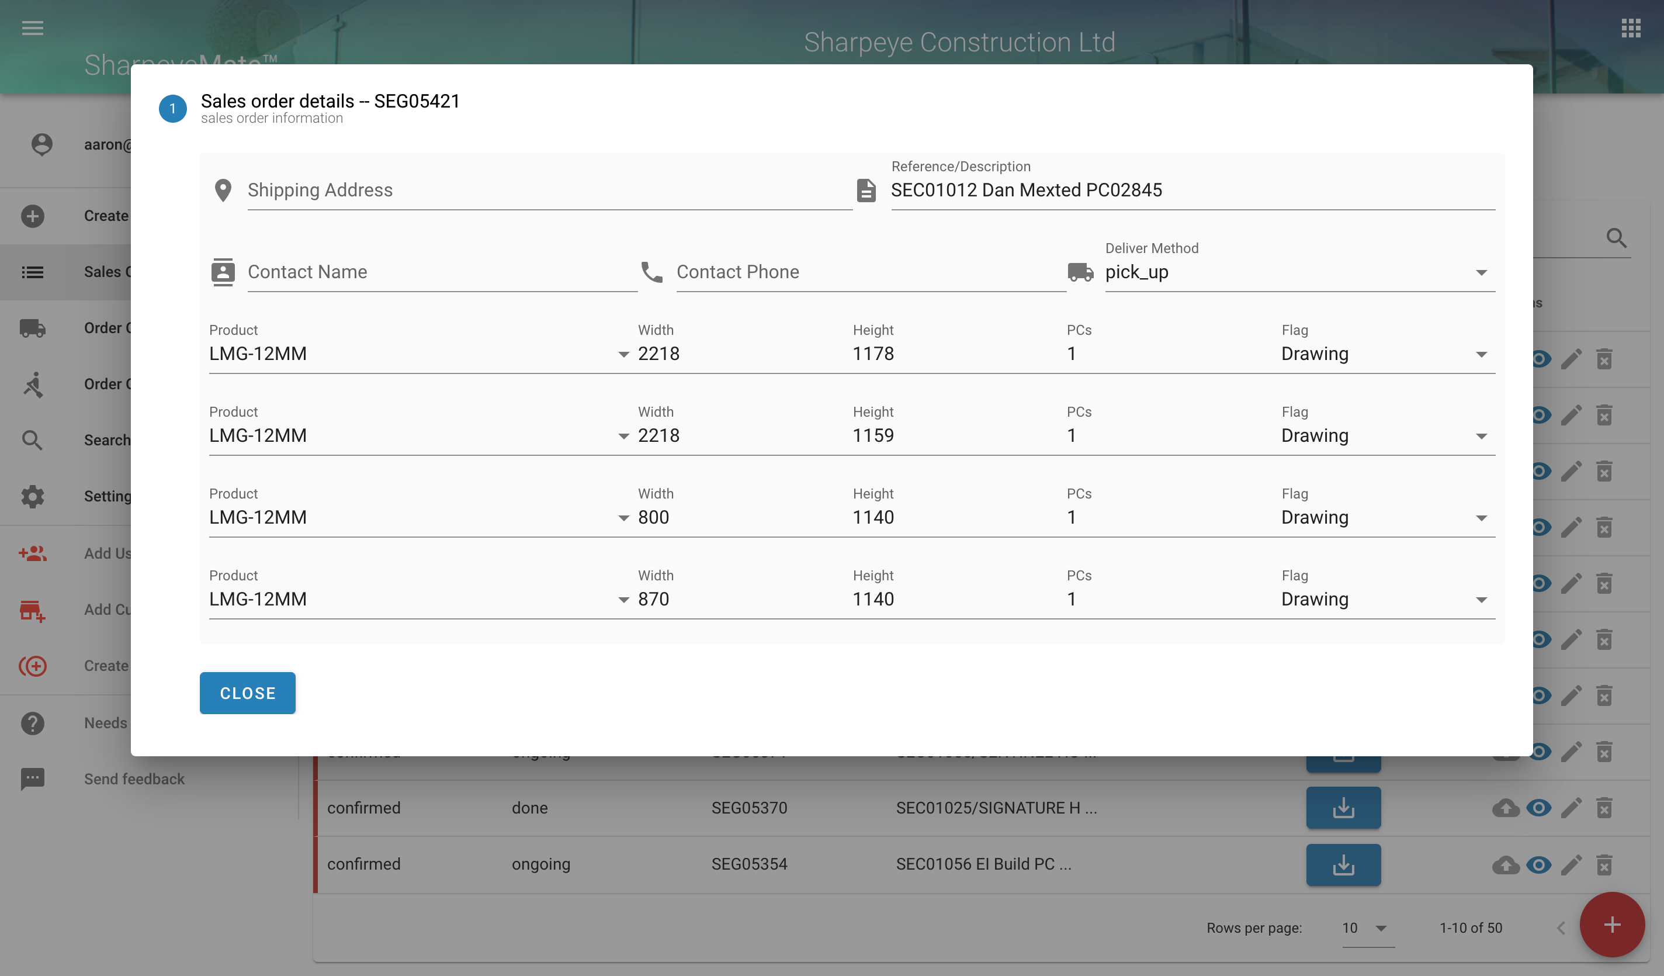
Task: Delete the SEG05354 order via trash icon
Action: pos(1604,864)
